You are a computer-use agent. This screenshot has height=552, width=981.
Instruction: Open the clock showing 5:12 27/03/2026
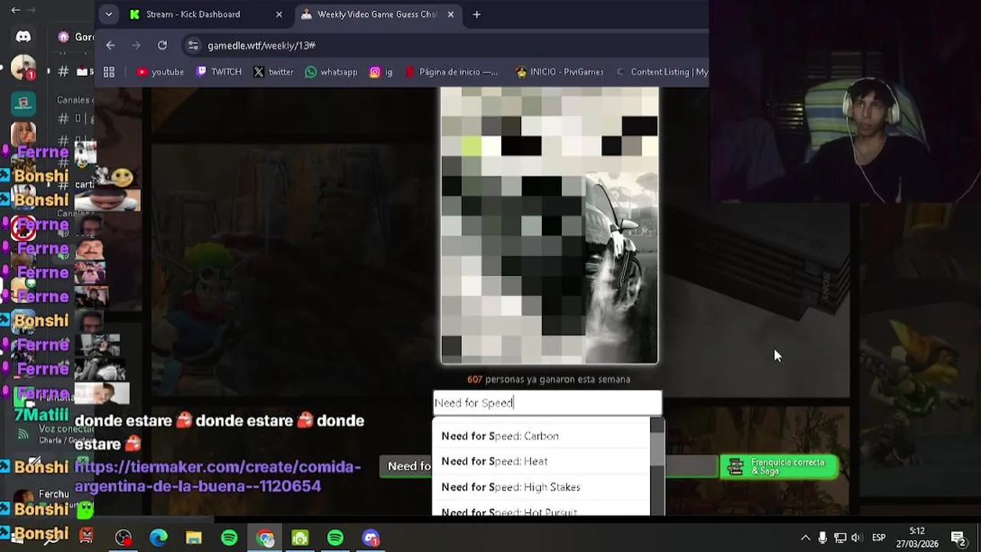point(917,537)
